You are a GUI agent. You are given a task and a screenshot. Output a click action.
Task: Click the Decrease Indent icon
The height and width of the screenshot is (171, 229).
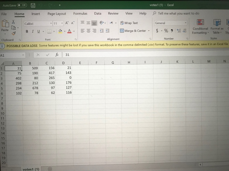[102, 31]
